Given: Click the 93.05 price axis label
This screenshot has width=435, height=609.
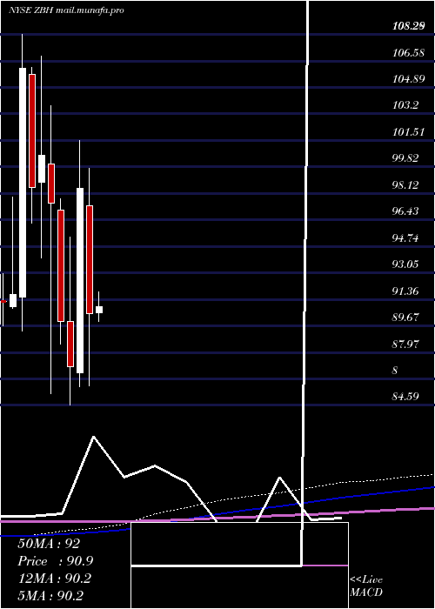Looking at the screenshot, I should [x=405, y=264].
